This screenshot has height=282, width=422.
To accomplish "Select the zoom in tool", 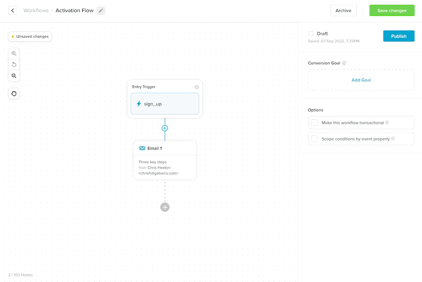I will pyautogui.click(x=14, y=53).
